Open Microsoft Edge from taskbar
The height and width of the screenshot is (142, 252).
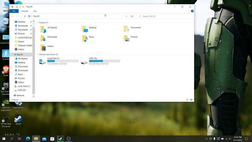(x=28, y=138)
